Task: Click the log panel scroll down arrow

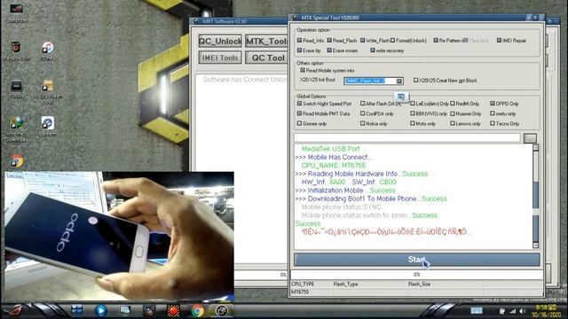Action: coord(535,245)
